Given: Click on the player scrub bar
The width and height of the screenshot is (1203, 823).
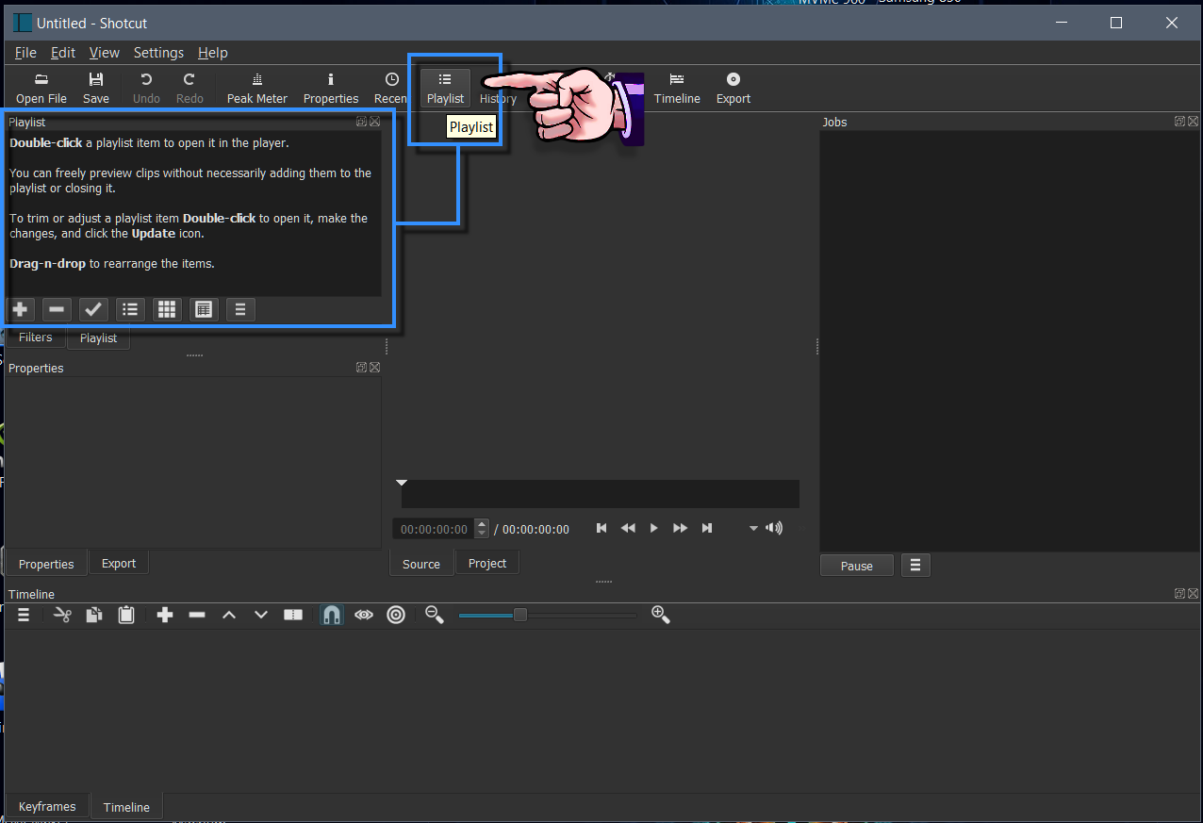Looking at the screenshot, I should (600, 494).
